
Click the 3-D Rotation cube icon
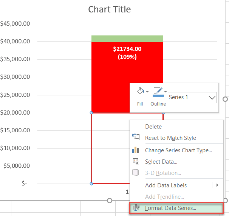(x=136, y=173)
